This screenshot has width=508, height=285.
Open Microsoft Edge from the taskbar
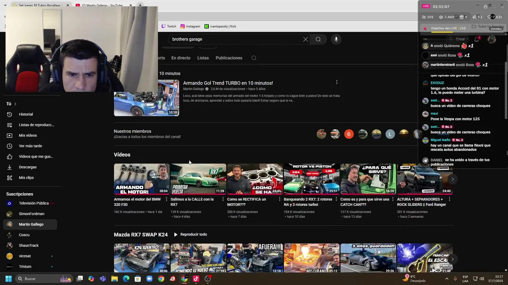coord(126,279)
